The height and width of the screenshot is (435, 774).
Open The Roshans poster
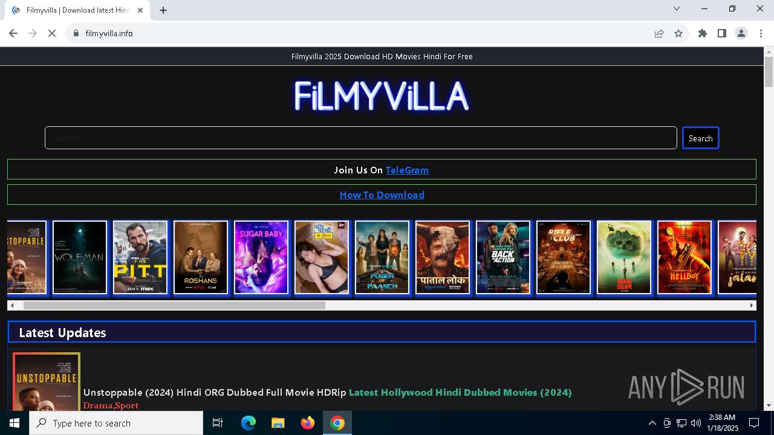tap(201, 257)
